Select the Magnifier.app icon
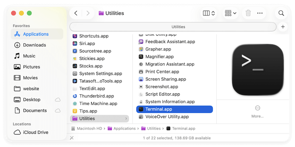Image resolution: width=295 pixels, height=147 pixels. 141,57
